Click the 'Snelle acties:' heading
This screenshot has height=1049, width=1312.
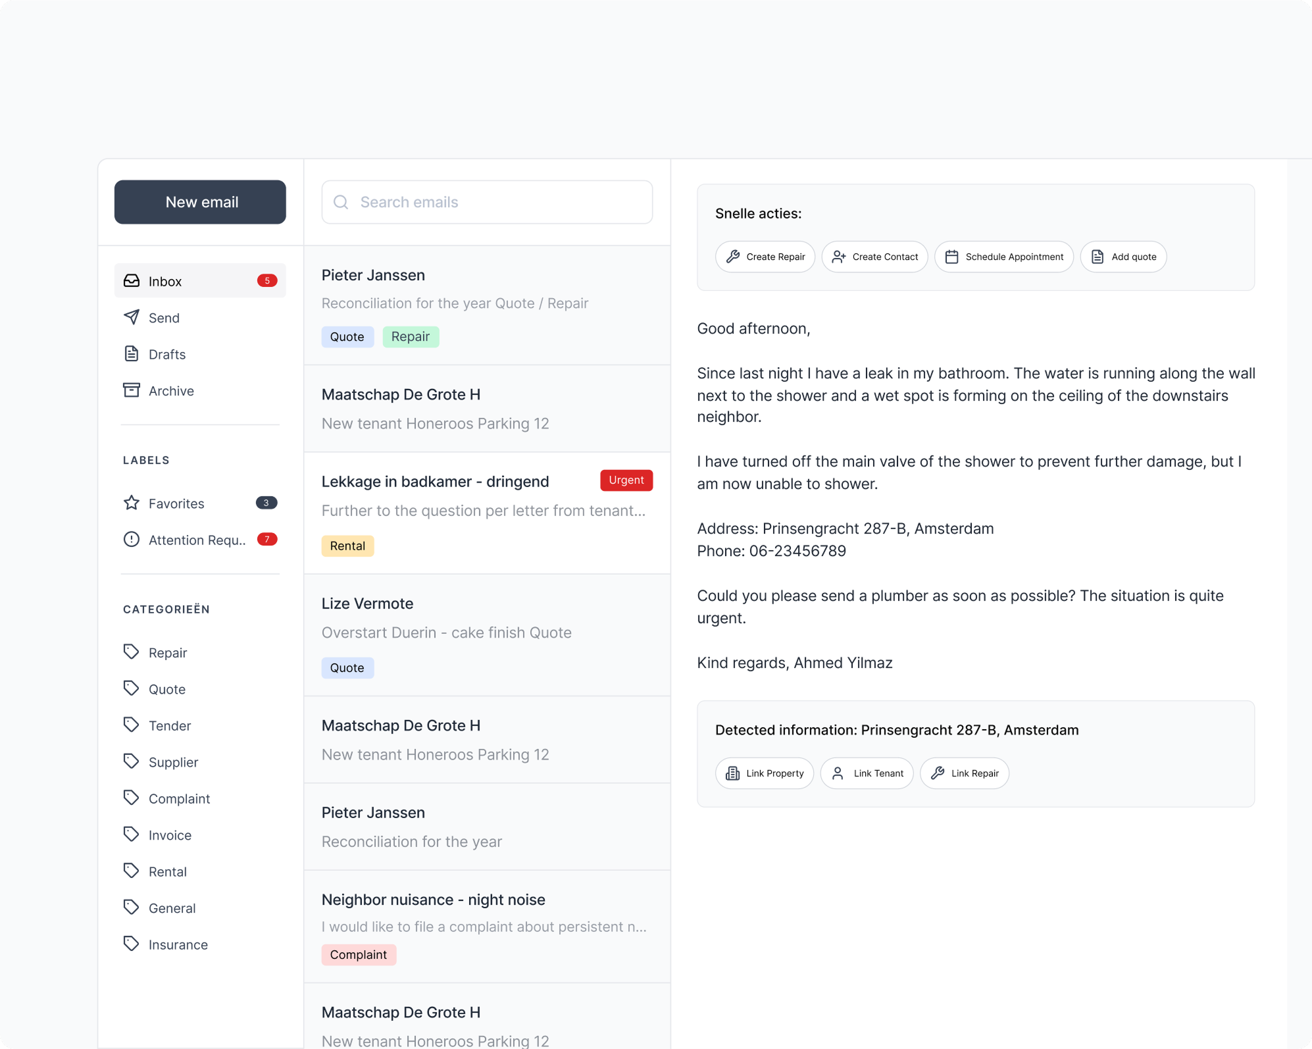[x=758, y=213]
